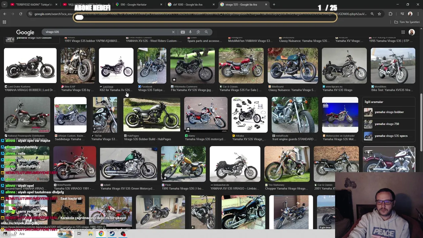
Task: Open Google account profile avatar
Action: (x=412, y=32)
